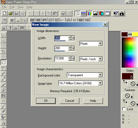
Task: Open the Pixels / inch resolution units dropdown
Action: pos(100,59)
